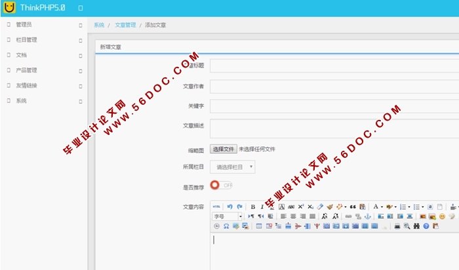Open the 友情链接 sidebar menu

[44, 85]
